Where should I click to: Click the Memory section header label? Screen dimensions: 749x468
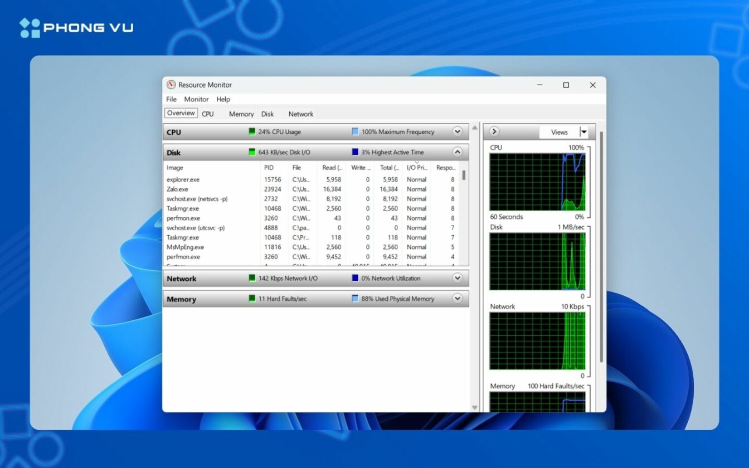pyautogui.click(x=182, y=299)
